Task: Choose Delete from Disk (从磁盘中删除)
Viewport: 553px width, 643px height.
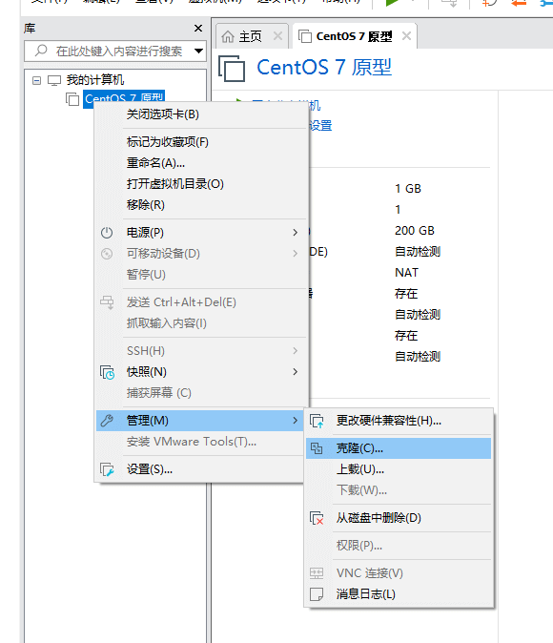Action: click(x=399, y=518)
